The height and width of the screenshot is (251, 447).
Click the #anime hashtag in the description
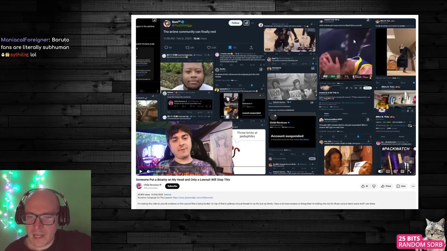tap(168, 195)
